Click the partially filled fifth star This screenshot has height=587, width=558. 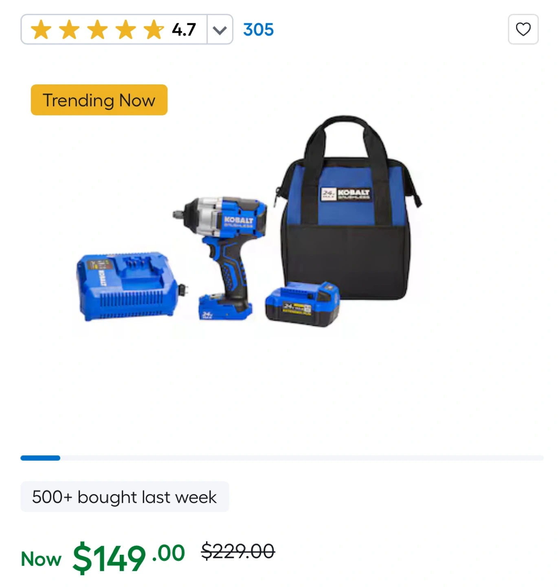point(154,30)
